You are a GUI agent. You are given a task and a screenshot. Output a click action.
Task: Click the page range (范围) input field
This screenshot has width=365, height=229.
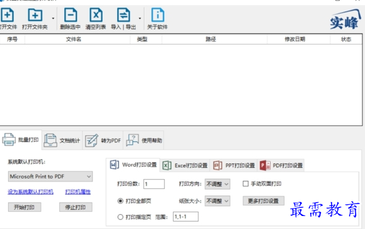click(x=186, y=217)
